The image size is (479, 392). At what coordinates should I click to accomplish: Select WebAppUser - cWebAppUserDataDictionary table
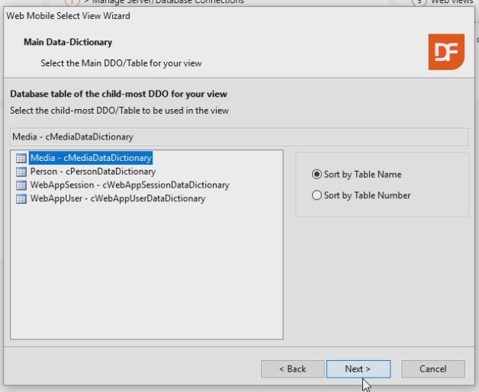click(x=117, y=199)
